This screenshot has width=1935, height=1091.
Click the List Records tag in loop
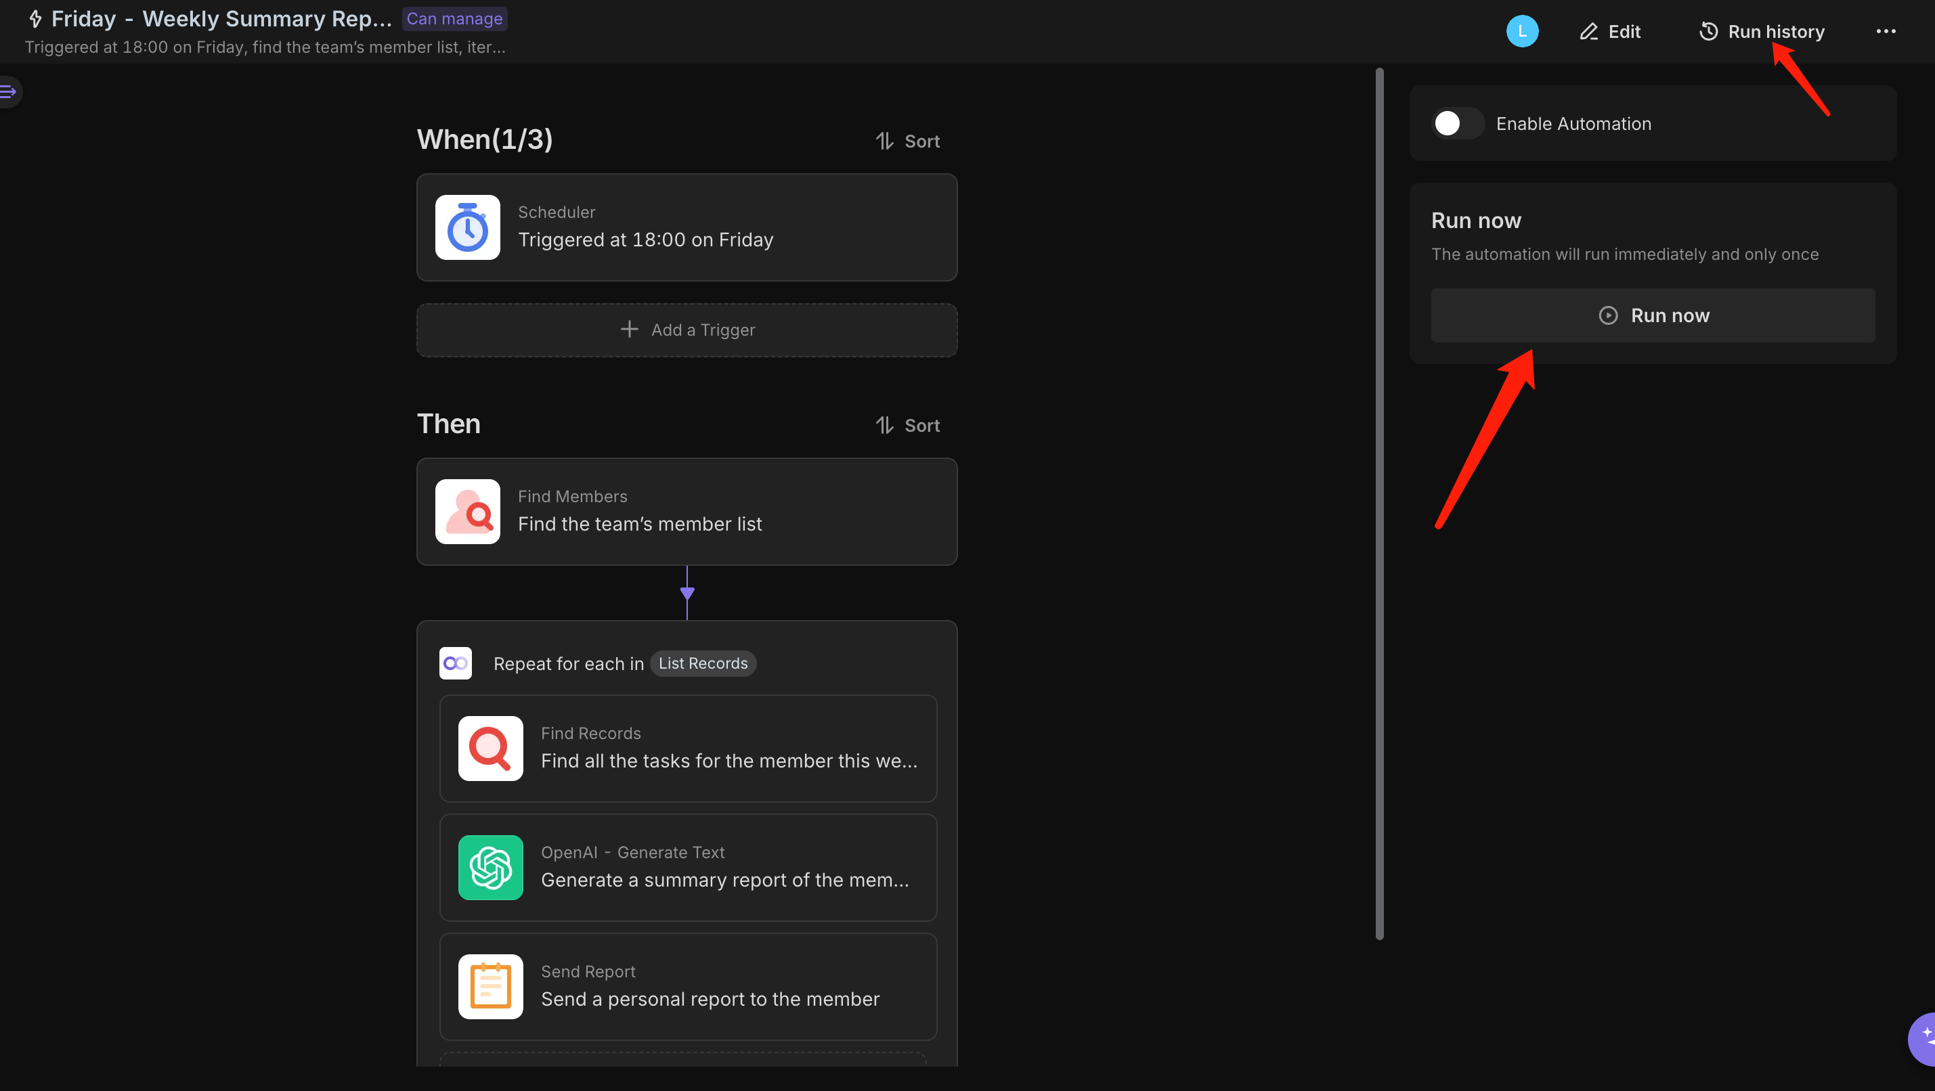tap(703, 663)
